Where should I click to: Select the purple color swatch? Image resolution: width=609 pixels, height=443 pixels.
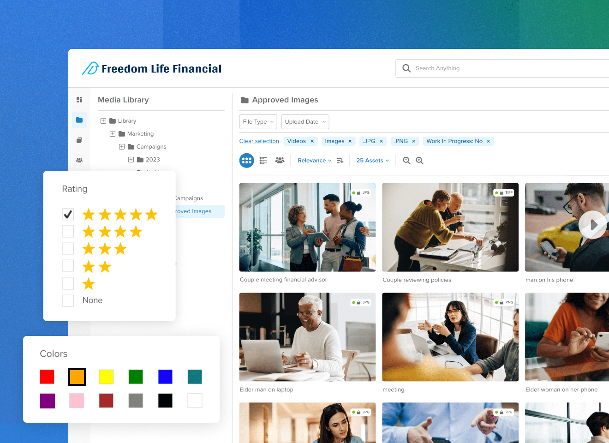click(48, 401)
